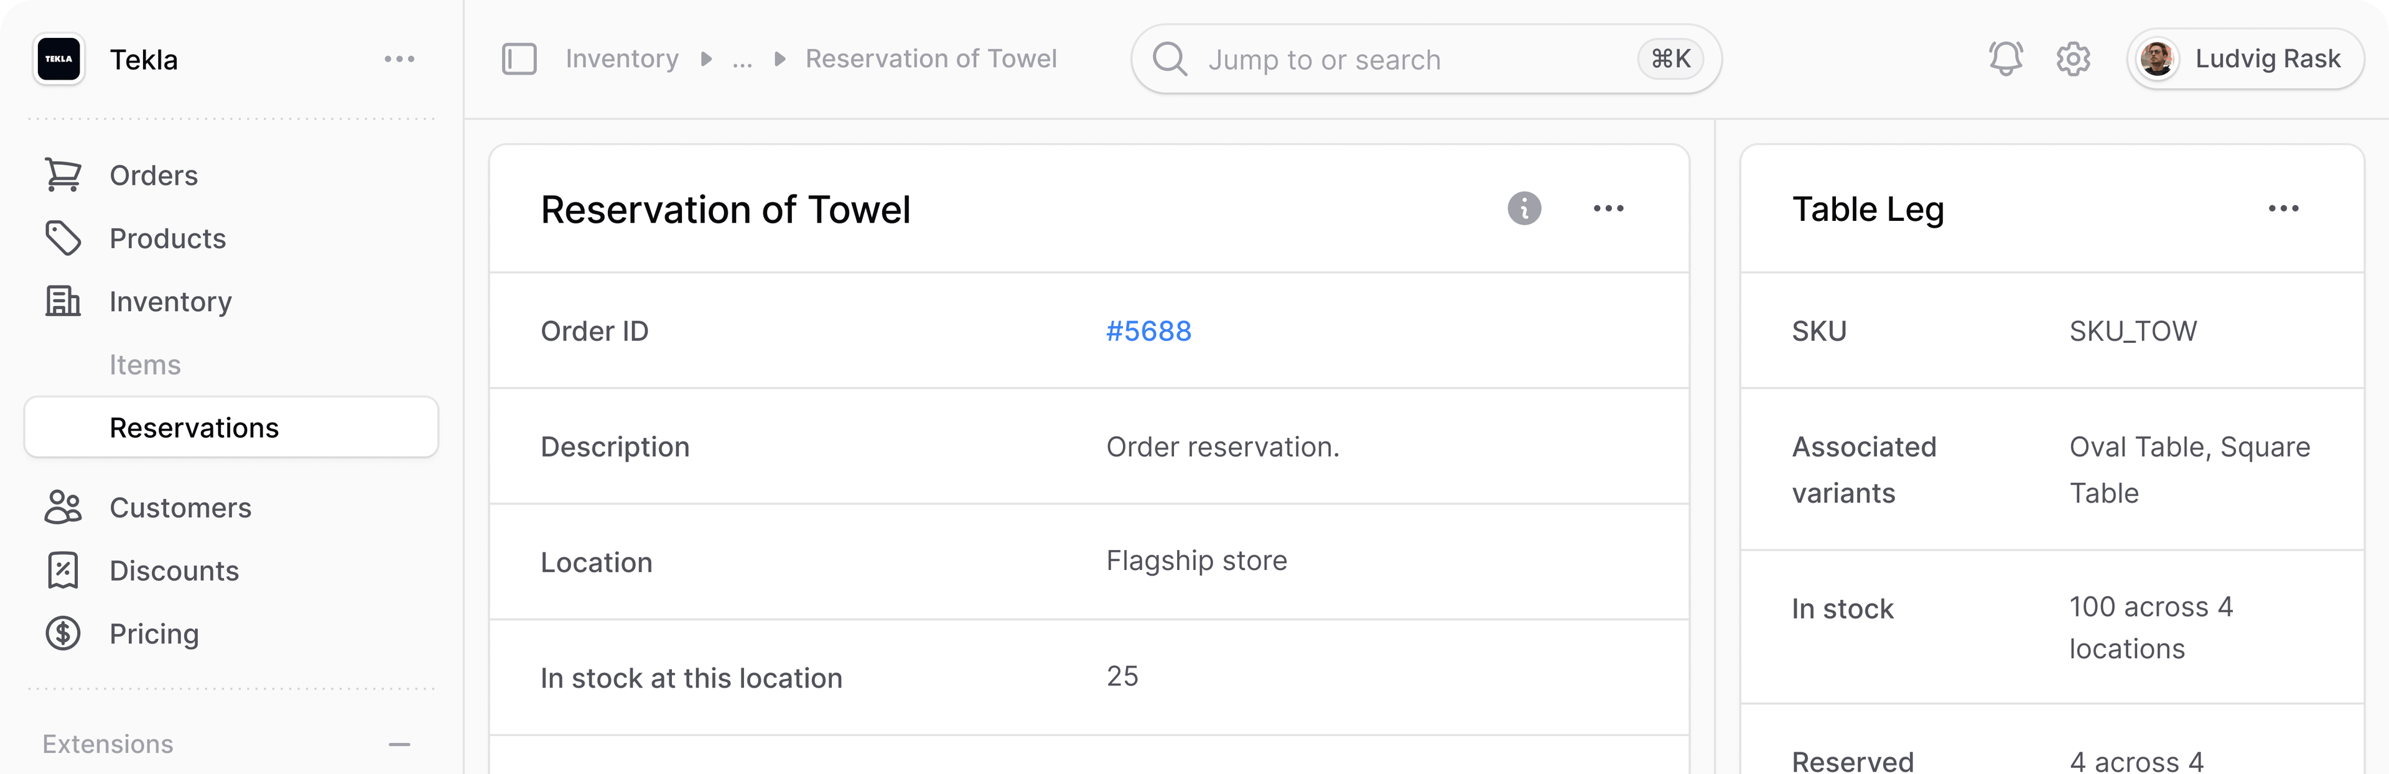Go to Orders via cart icon
2389x774 pixels.
click(63, 175)
